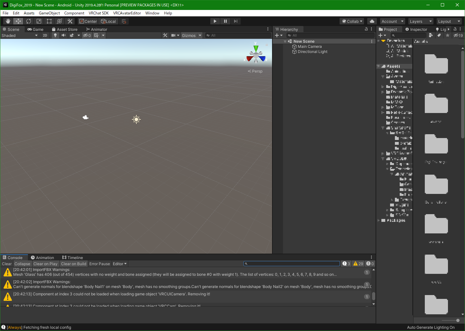The image size is (465, 331).
Task: Focus the Hierarchy search field
Action: [330, 35]
